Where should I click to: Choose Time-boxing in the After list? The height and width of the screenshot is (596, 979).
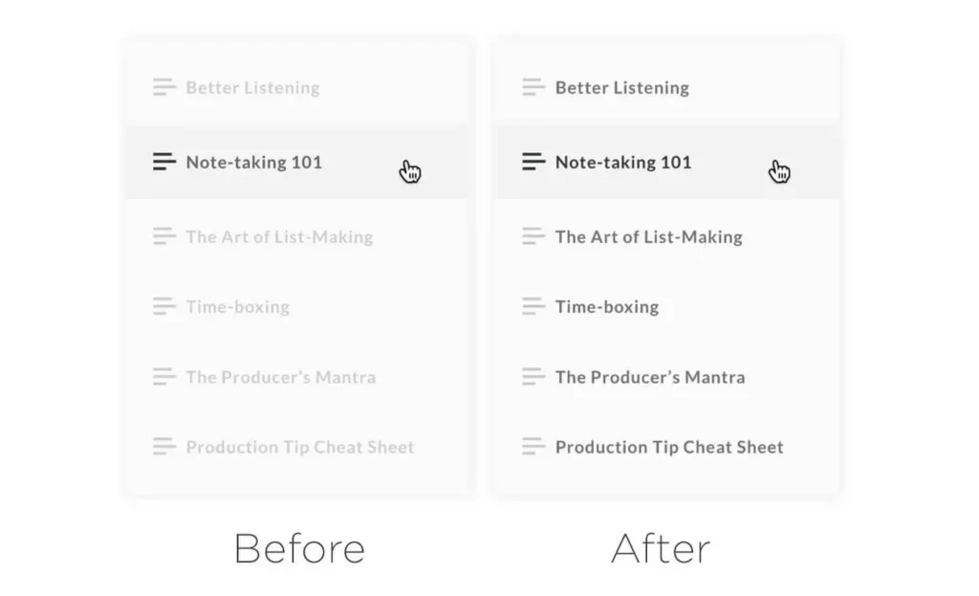pos(606,307)
